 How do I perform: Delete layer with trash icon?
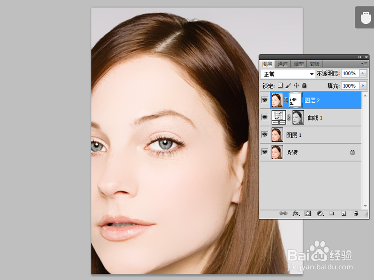356,213
